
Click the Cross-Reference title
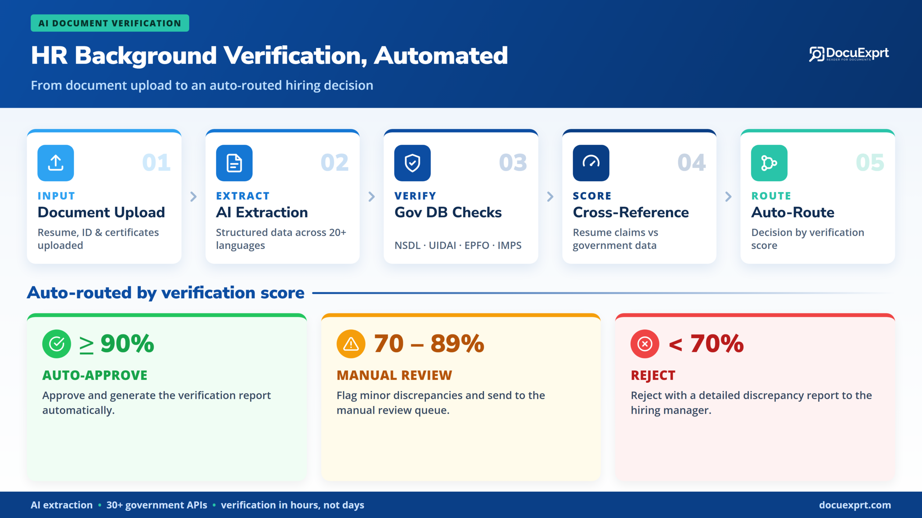pyautogui.click(x=631, y=213)
